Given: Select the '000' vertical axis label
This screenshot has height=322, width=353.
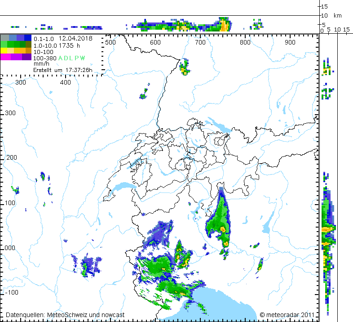Looking at the screenshot, I should [x=10, y=248].
